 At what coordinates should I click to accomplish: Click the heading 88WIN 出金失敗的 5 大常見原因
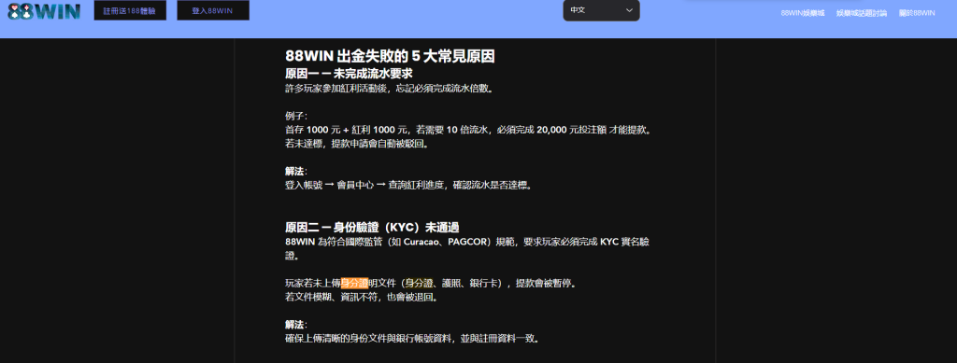click(x=390, y=56)
